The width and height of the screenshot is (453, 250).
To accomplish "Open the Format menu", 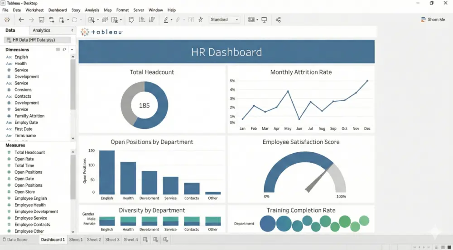I will click(122, 10).
